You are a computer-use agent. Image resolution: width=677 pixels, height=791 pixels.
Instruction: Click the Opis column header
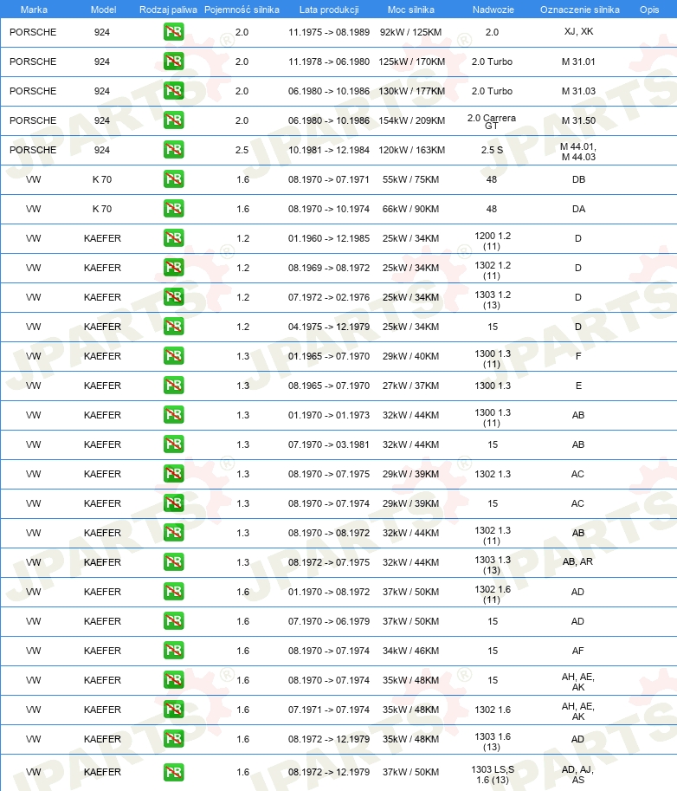point(649,10)
